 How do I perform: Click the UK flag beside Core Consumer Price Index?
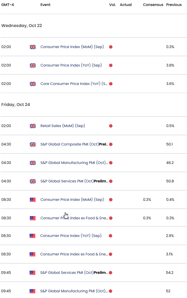tap(33, 84)
